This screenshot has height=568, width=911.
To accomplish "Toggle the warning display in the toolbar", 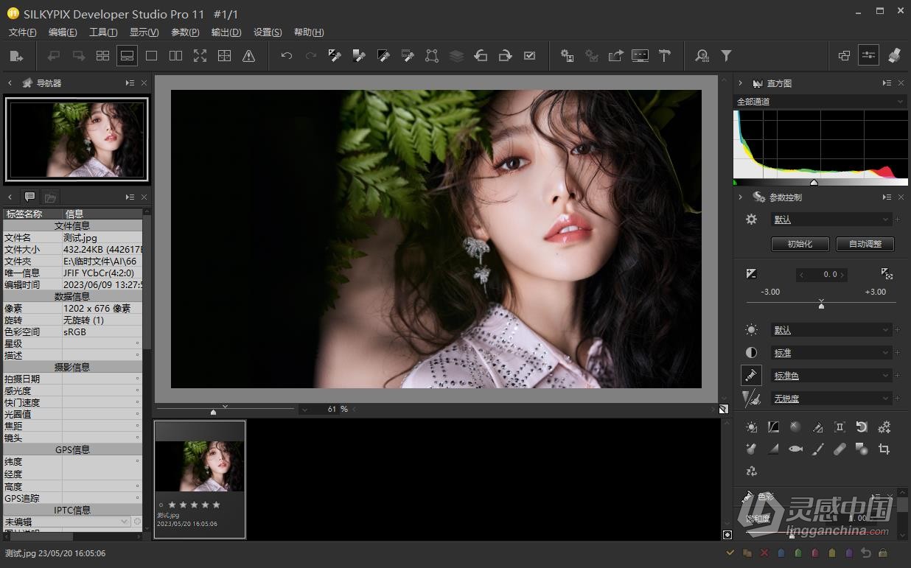I will tap(248, 55).
